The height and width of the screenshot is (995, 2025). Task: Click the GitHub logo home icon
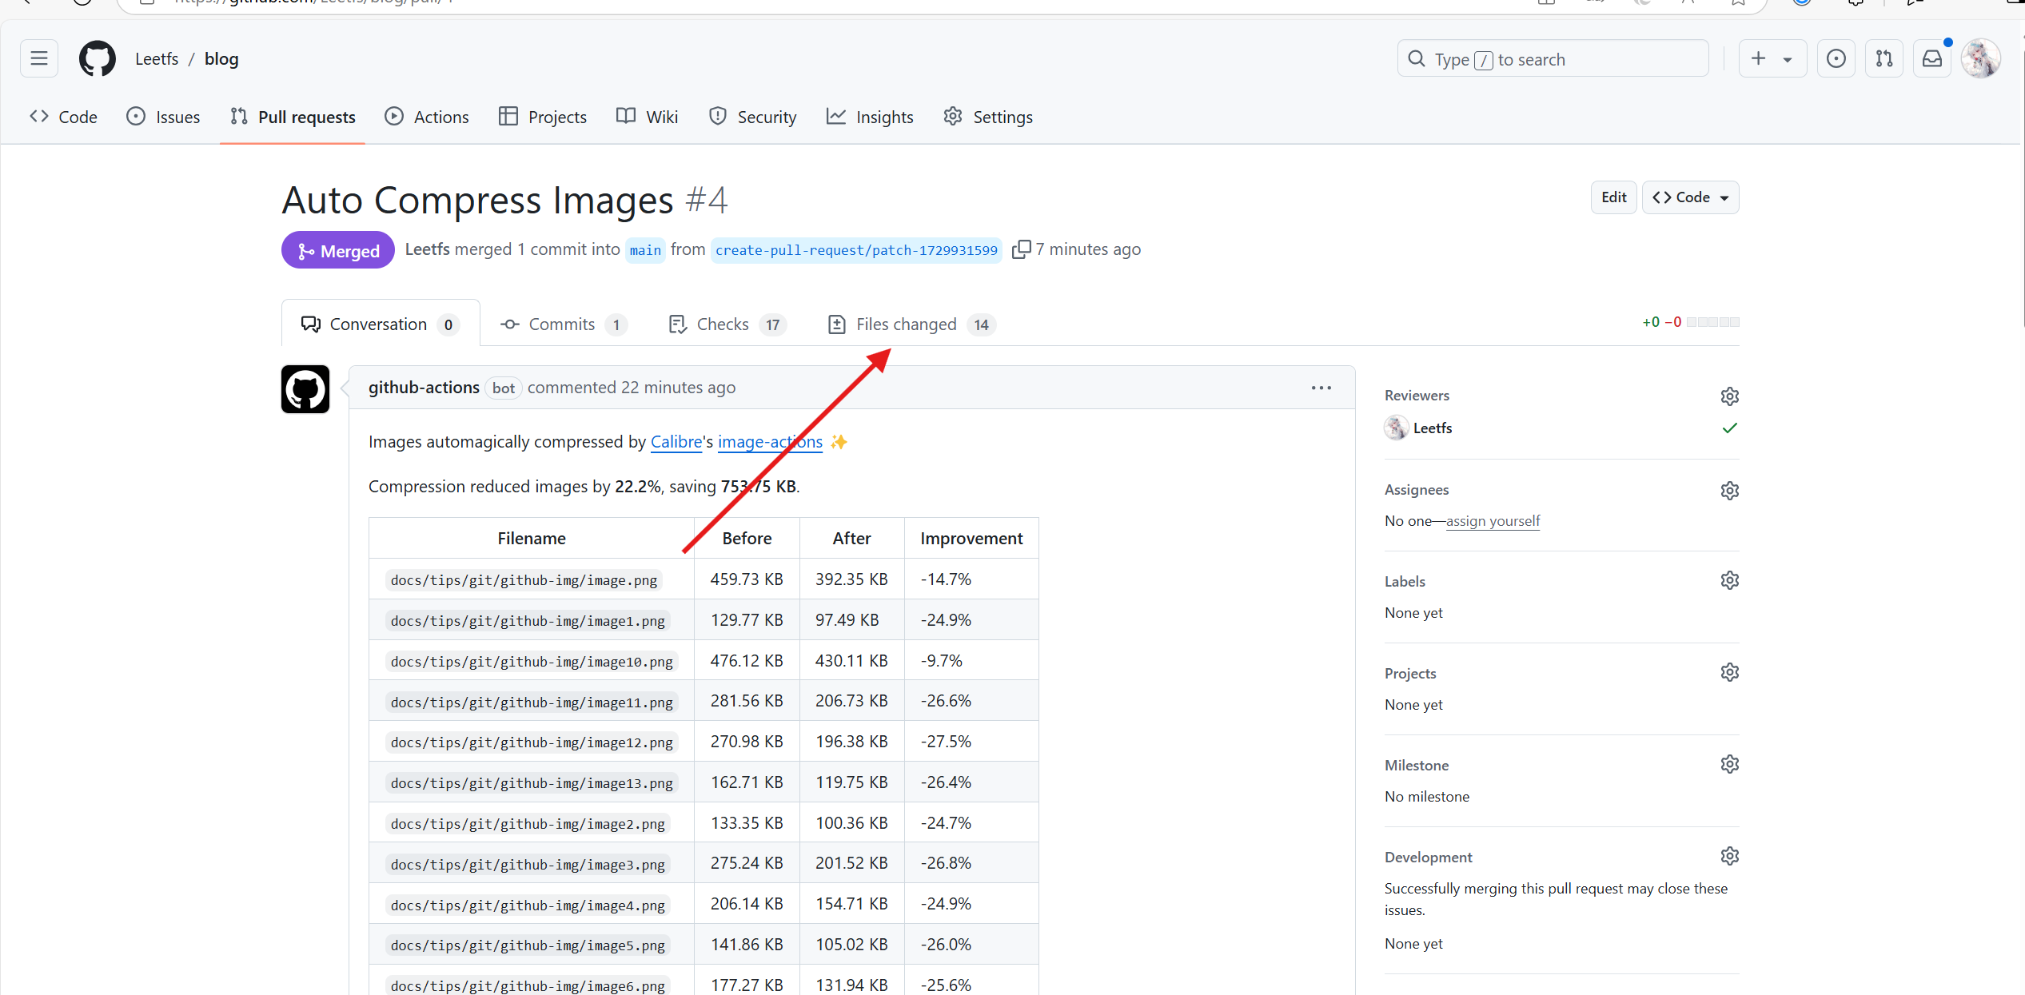98,58
